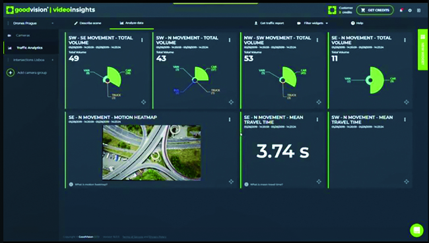Grab the move handle of SW-N Mean Travel Time widget
This screenshot has width=429, height=243.
pos(407,182)
